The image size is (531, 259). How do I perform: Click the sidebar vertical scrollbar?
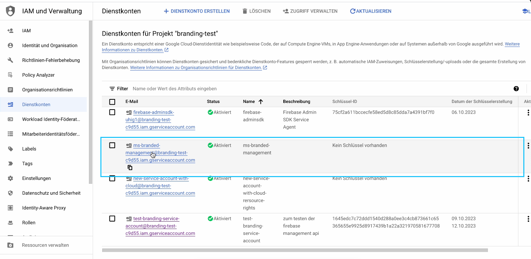(91, 102)
